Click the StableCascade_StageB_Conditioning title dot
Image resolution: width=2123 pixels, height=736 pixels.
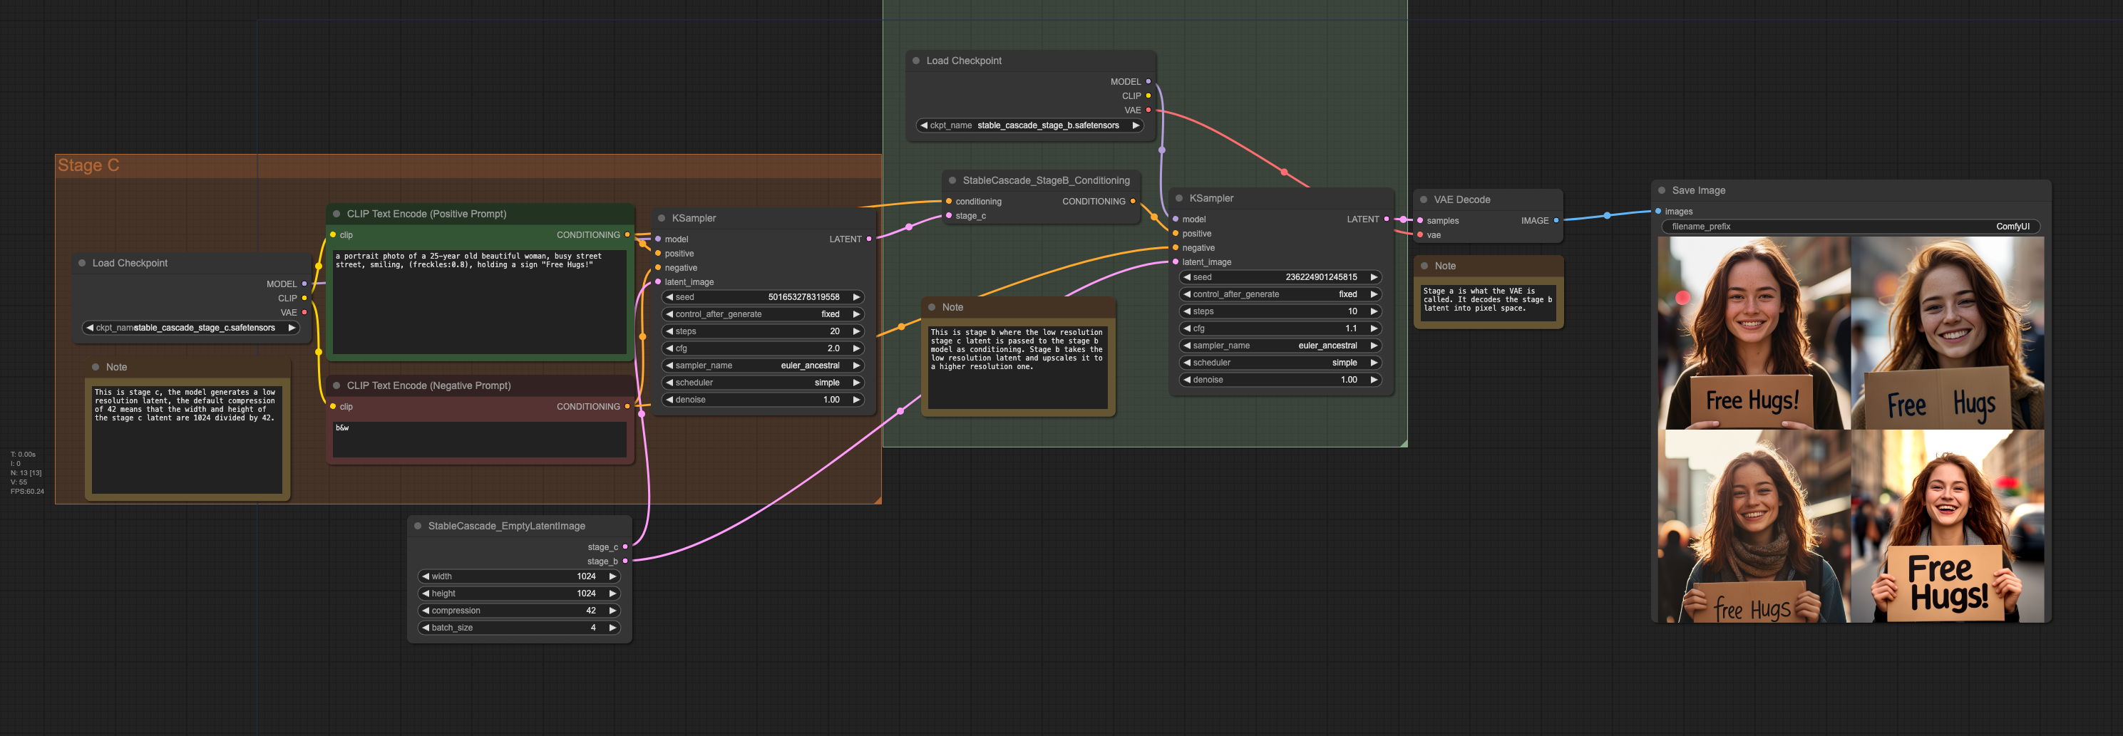coord(952,180)
